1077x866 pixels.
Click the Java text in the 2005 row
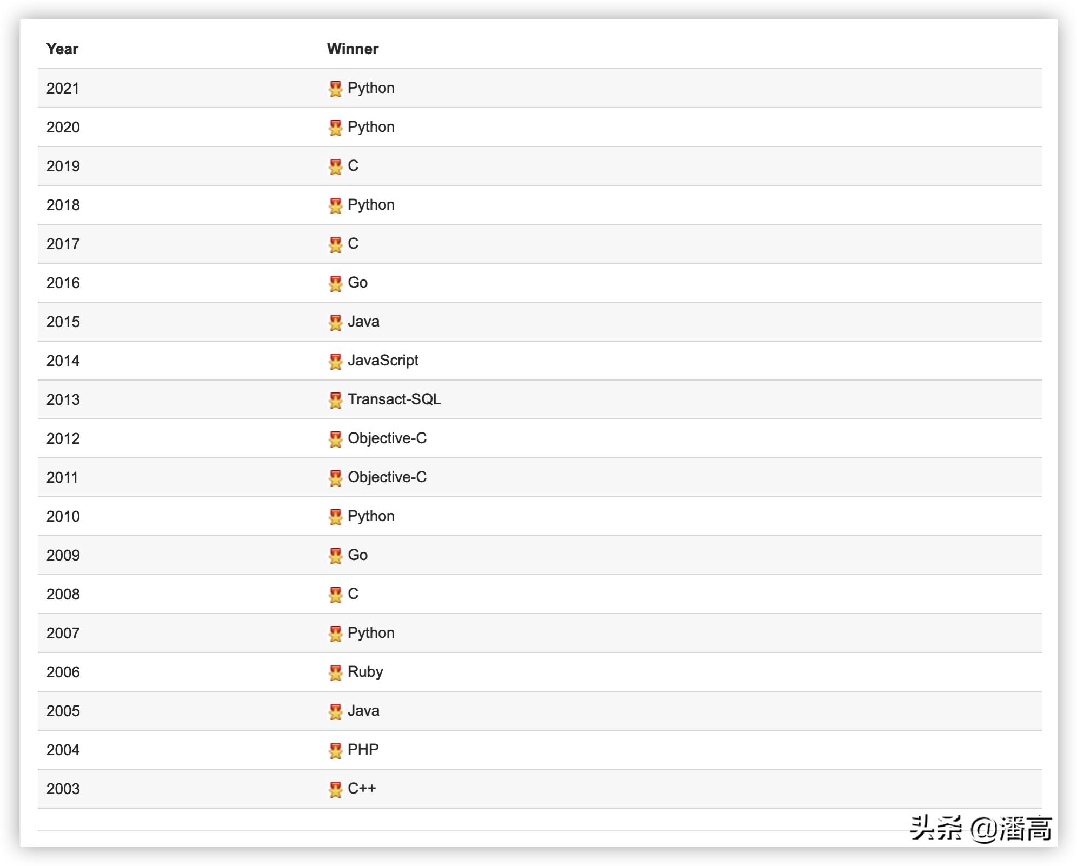pos(363,711)
